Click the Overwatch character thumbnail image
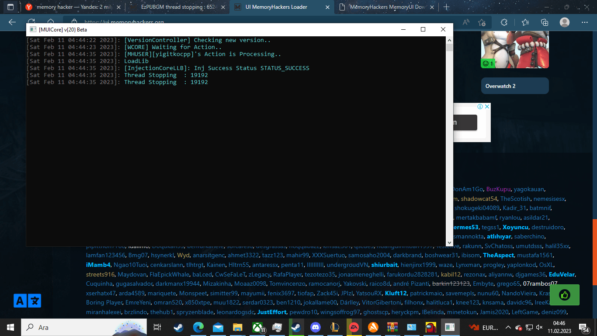 pos(515,49)
